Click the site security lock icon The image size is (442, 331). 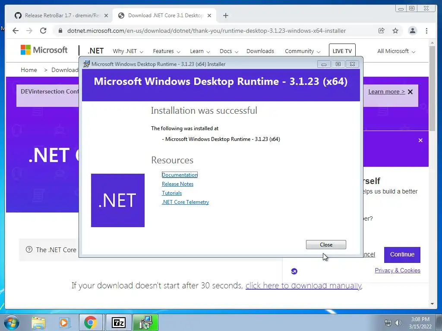point(60,31)
